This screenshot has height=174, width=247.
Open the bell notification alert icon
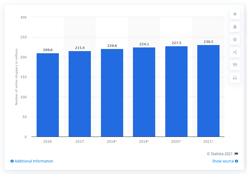[x=235, y=27]
